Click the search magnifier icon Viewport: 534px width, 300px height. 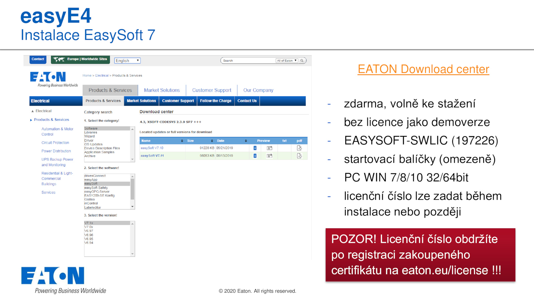click(x=302, y=61)
